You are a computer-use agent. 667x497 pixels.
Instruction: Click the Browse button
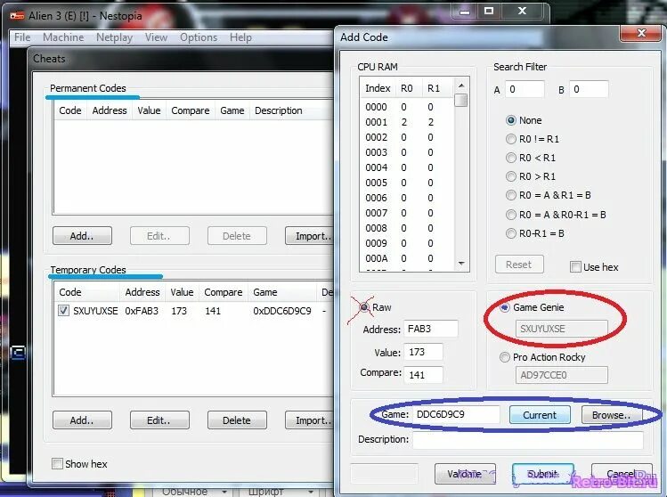[611, 415]
